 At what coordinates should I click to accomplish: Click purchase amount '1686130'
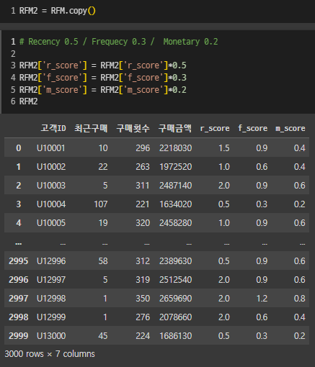click(176, 336)
